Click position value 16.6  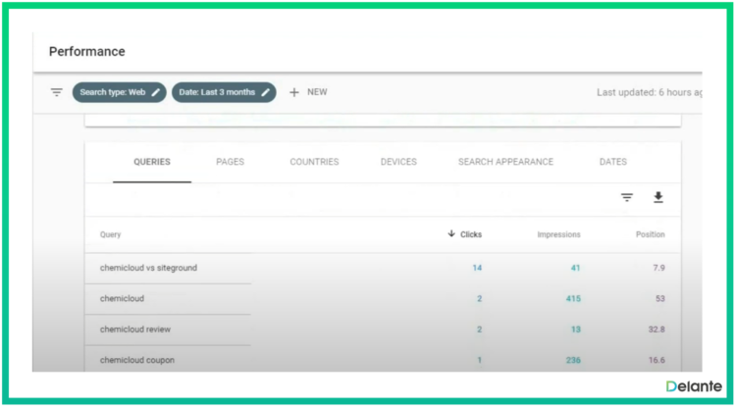[657, 360]
